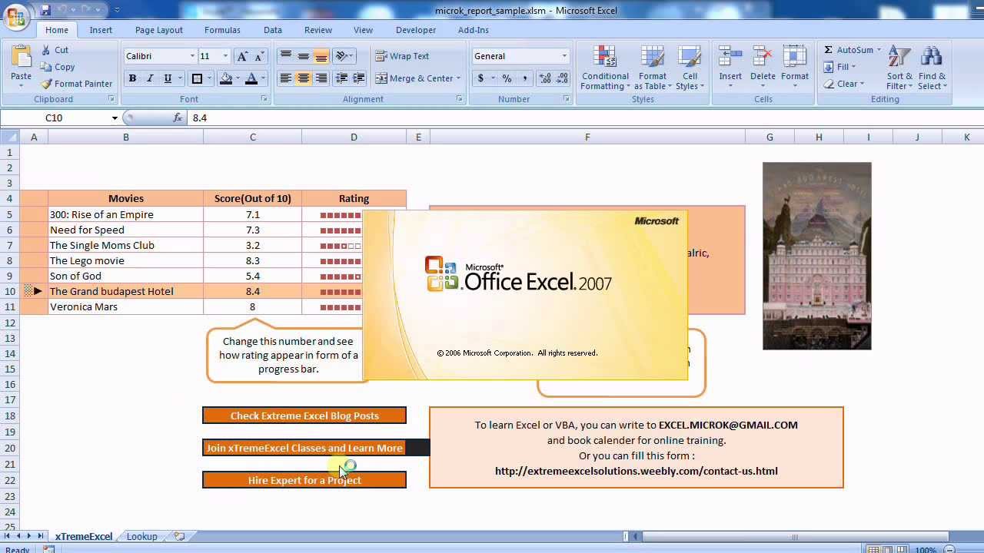Viewport: 984px width, 553px height.
Task: Switch to the Insert ribbon tab
Action: (101, 30)
